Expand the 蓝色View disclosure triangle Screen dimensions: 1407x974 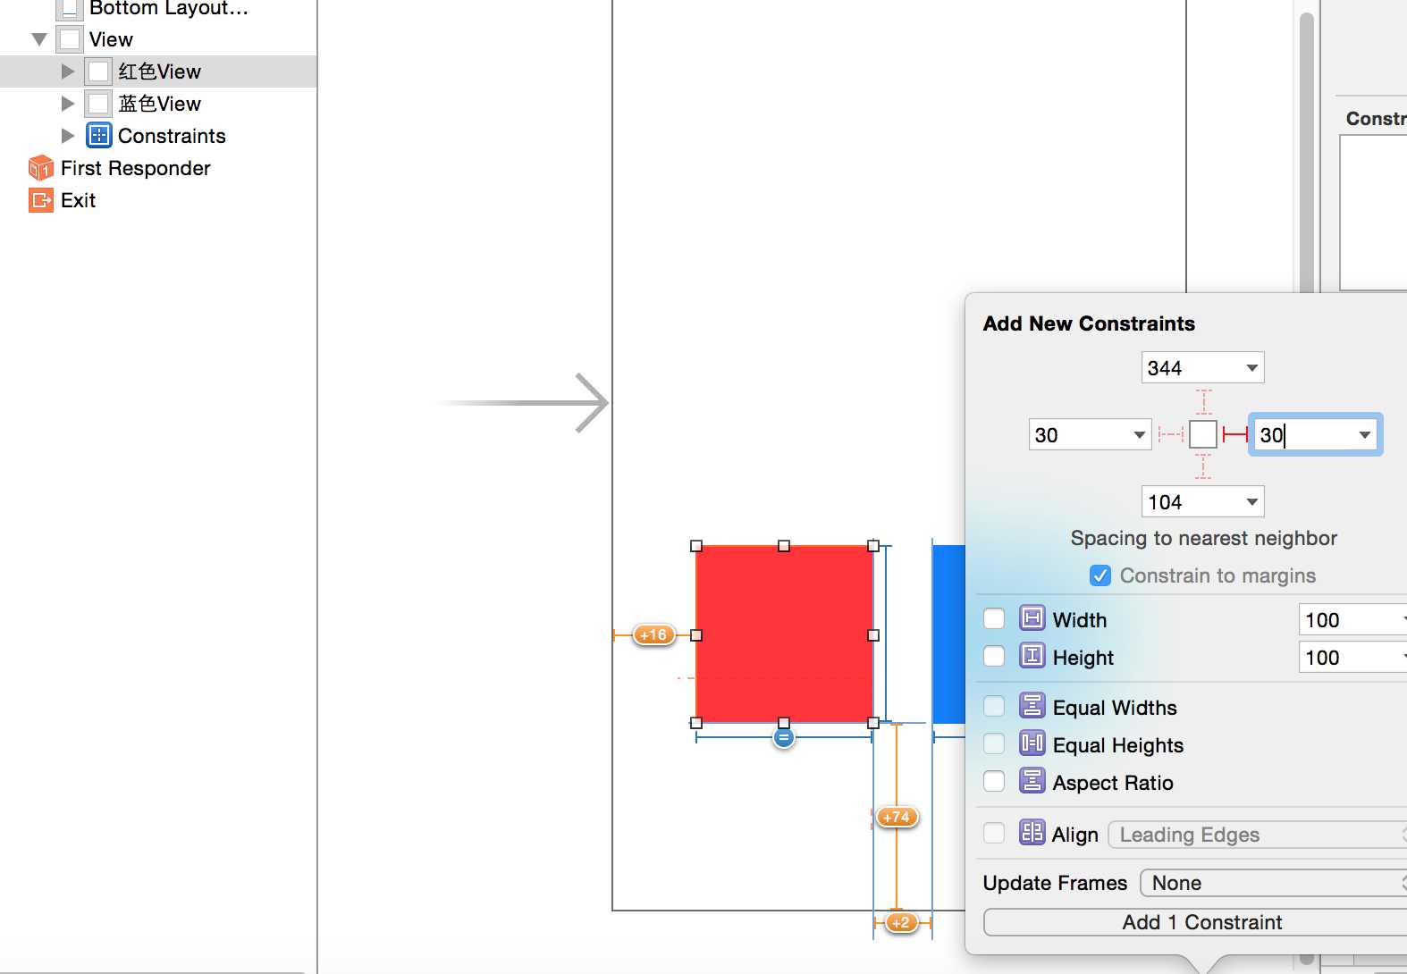(68, 104)
